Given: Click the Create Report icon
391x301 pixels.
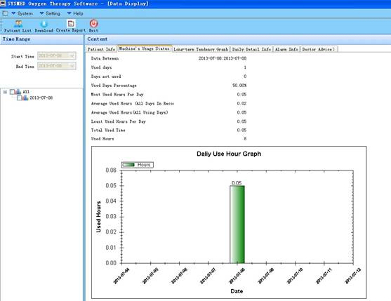Looking at the screenshot, I should 71,23.
